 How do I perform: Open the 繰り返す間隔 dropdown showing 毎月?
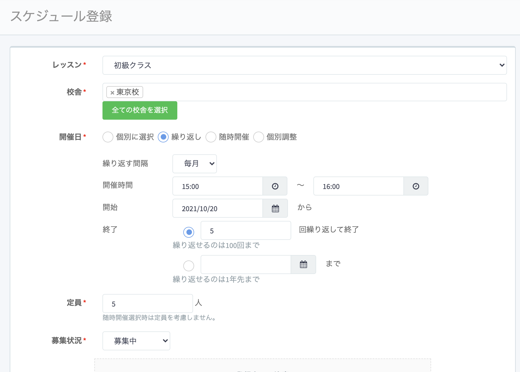click(x=195, y=164)
